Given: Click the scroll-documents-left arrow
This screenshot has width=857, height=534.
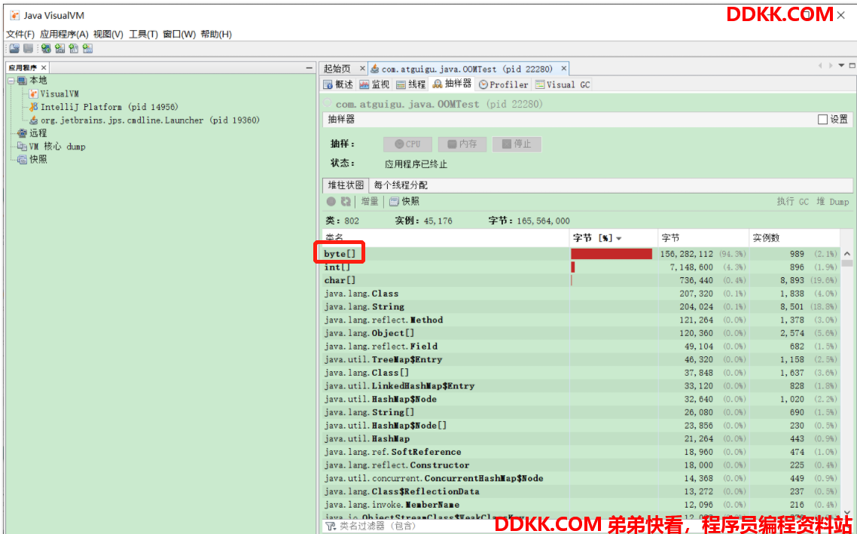Looking at the screenshot, I should tap(820, 66).
